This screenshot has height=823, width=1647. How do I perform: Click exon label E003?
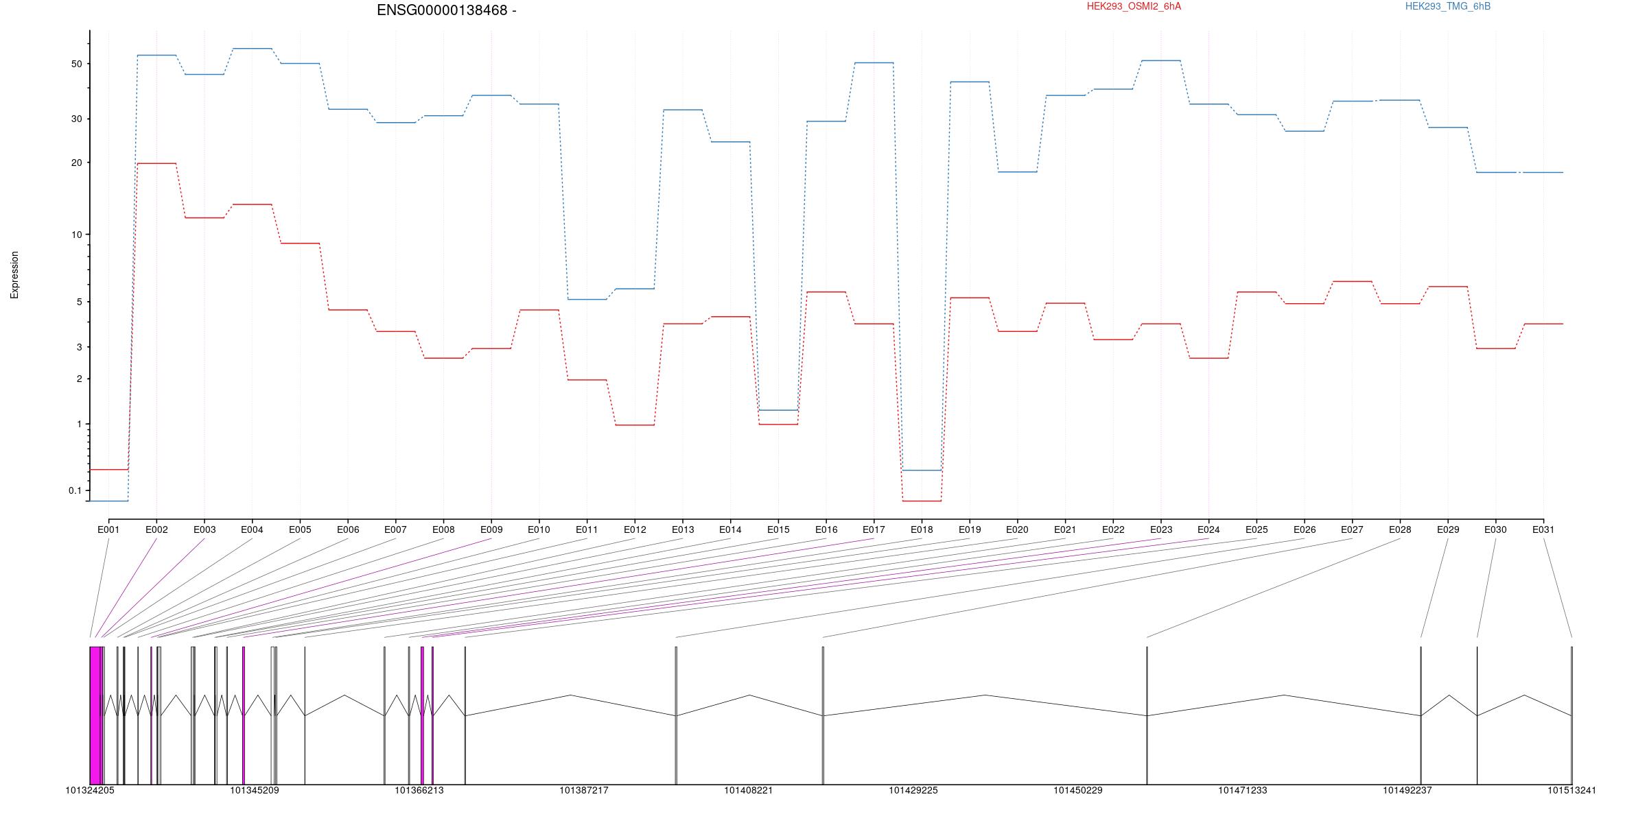click(205, 529)
